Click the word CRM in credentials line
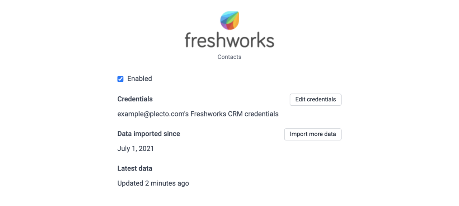 [x=235, y=114]
